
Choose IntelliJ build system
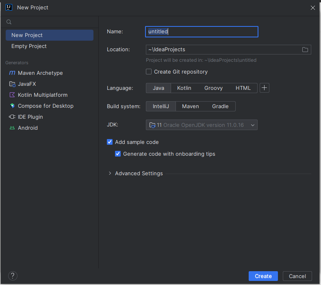click(x=161, y=107)
